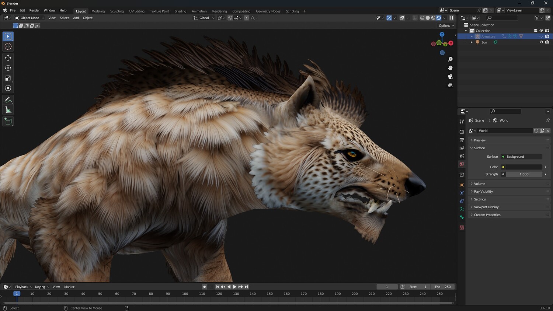Pick the Measure tool
The image size is (553, 311).
coord(8,110)
